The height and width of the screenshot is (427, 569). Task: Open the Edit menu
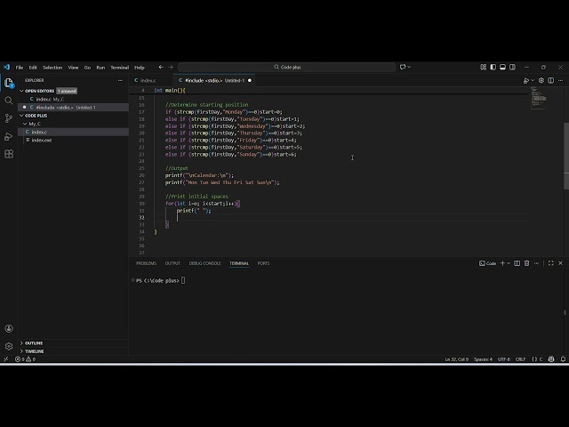33,68
